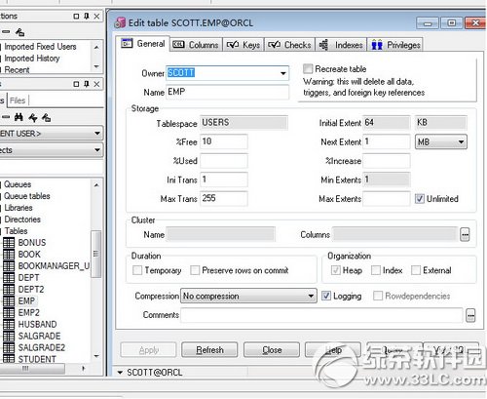Toggle Unlimited max extents checkbox
Image resolution: width=487 pixels, height=399 pixels.
(420, 198)
